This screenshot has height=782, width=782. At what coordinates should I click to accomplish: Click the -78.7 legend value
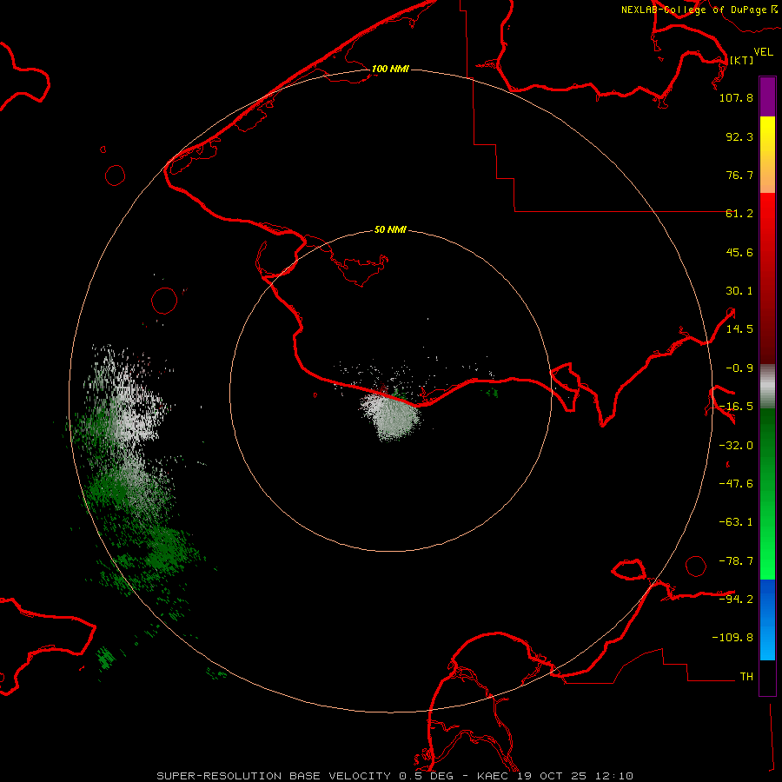(736, 561)
